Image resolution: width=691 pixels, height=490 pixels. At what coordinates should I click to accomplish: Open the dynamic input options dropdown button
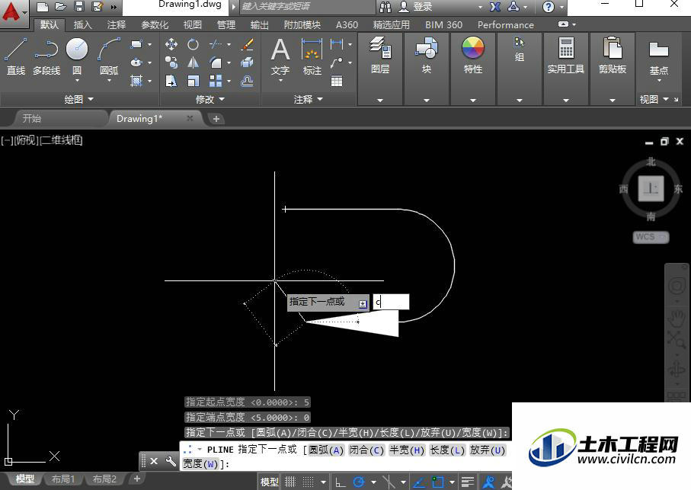(x=363, y=304)
